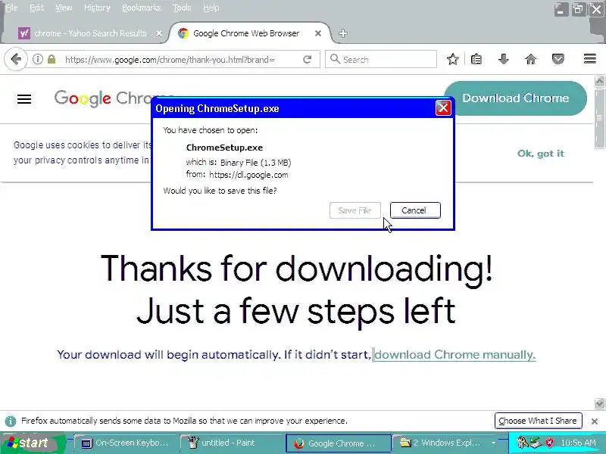
Task: Open the Windows start menu
Action: (33, 443)
